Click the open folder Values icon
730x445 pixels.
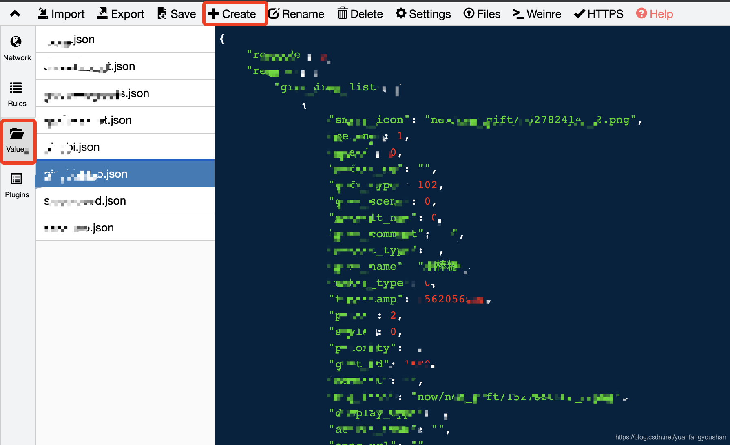(x=17, y=133)
